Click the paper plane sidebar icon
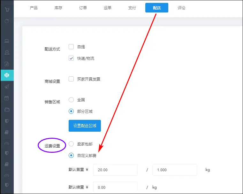Viewport: 243px width, 194px height. (x=7, y=87)
